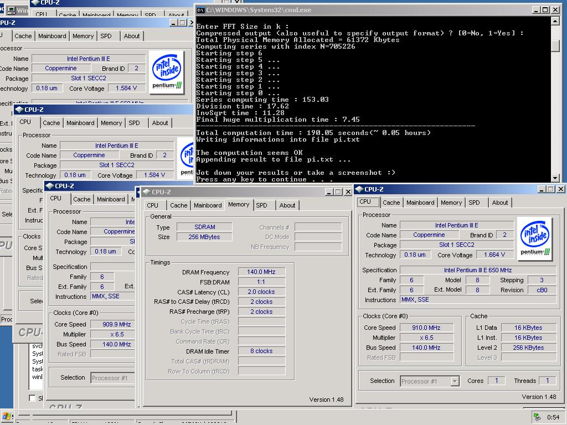Open the Mainboard tab in the 909.9 MHz CPU-Z window

(111, 199)
